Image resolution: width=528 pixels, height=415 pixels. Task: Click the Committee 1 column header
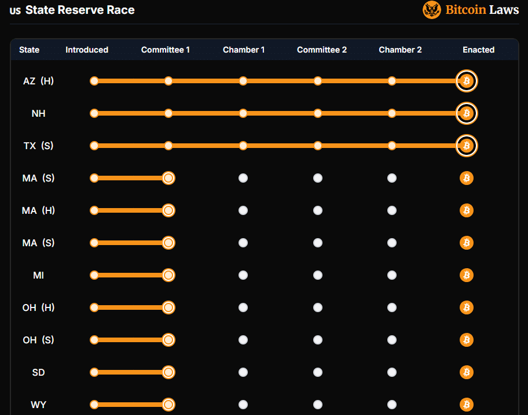coord(166,50)
